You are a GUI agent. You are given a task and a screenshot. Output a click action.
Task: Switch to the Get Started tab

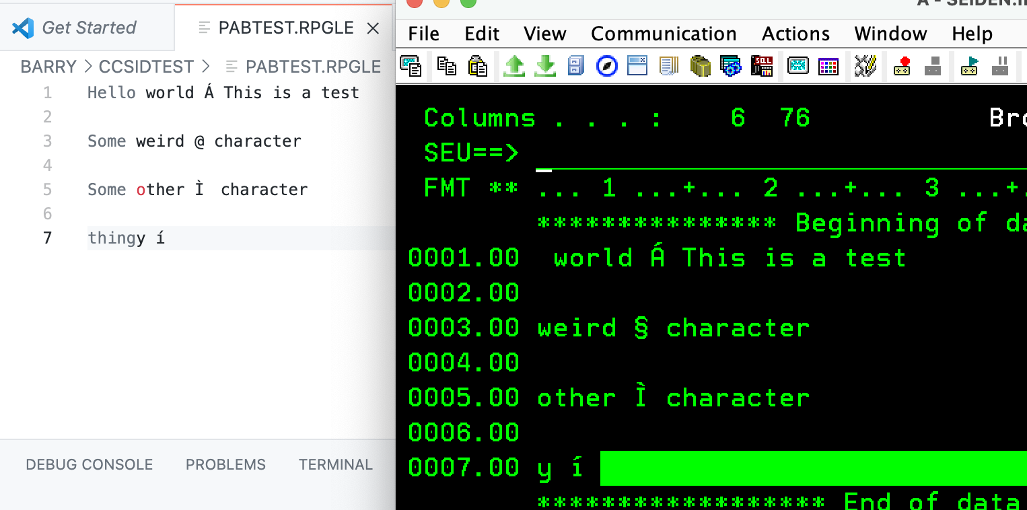pos(87,28)
